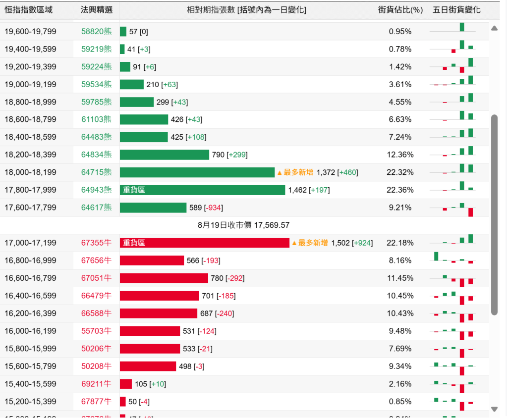Viewport: 507px width, 419px height.
Task: Open bear warrant link 64834熊
Action: 97,155
